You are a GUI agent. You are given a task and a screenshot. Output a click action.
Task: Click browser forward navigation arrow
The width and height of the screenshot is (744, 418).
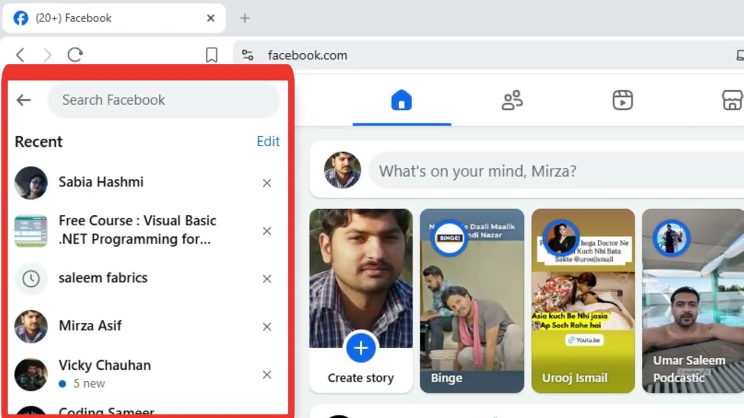point(48,55)
